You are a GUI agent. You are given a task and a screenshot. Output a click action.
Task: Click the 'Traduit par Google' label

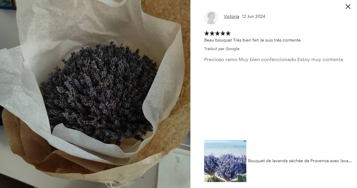[x=222, y=49]
